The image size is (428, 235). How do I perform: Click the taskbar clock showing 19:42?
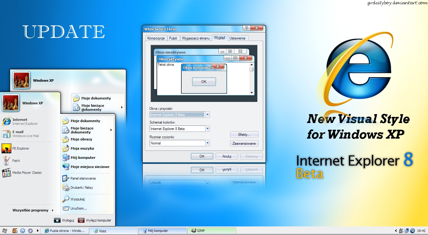point(421,231)
